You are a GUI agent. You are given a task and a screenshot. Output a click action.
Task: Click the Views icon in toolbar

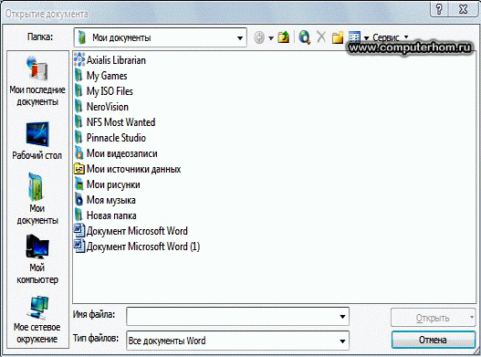click(x=355, y=37)
